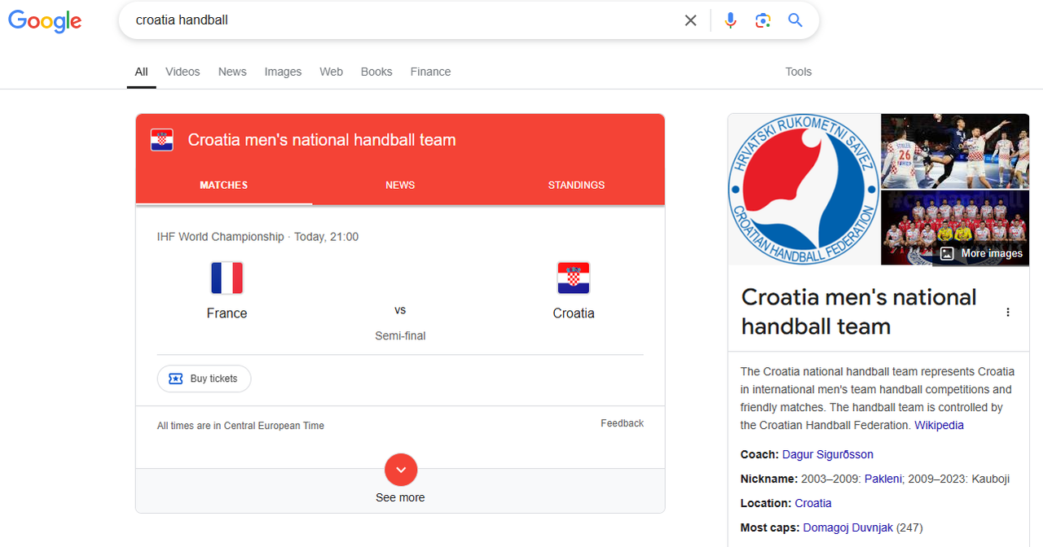1043x547 pixels.
Task: Click More images button on photo
Action: tap(982, 253)
